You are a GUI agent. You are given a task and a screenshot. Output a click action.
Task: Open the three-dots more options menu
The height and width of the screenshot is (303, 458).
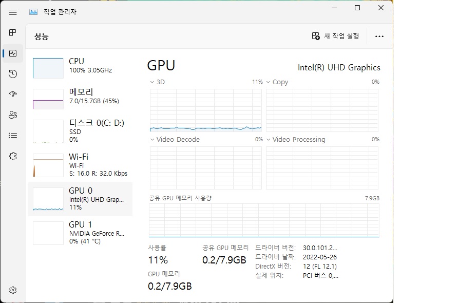click(x=379, y=36)
